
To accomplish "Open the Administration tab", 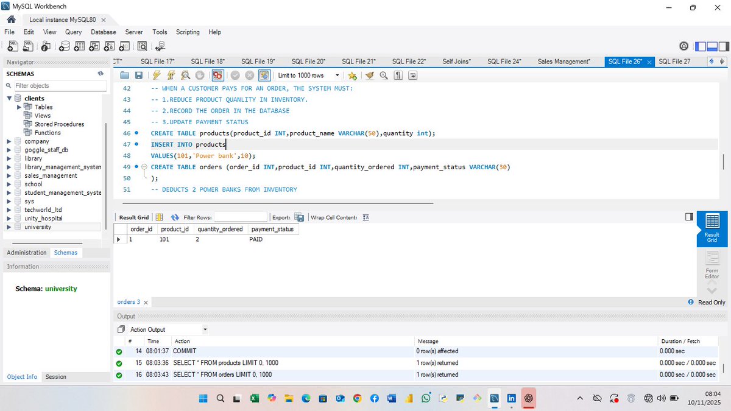I will coord(26,252).
